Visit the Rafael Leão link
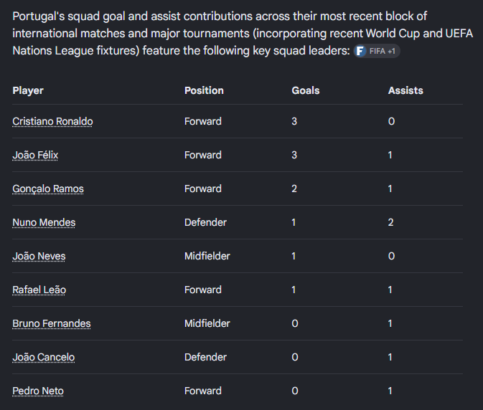This screenshot has width=483, height=410. click(39, 290)
